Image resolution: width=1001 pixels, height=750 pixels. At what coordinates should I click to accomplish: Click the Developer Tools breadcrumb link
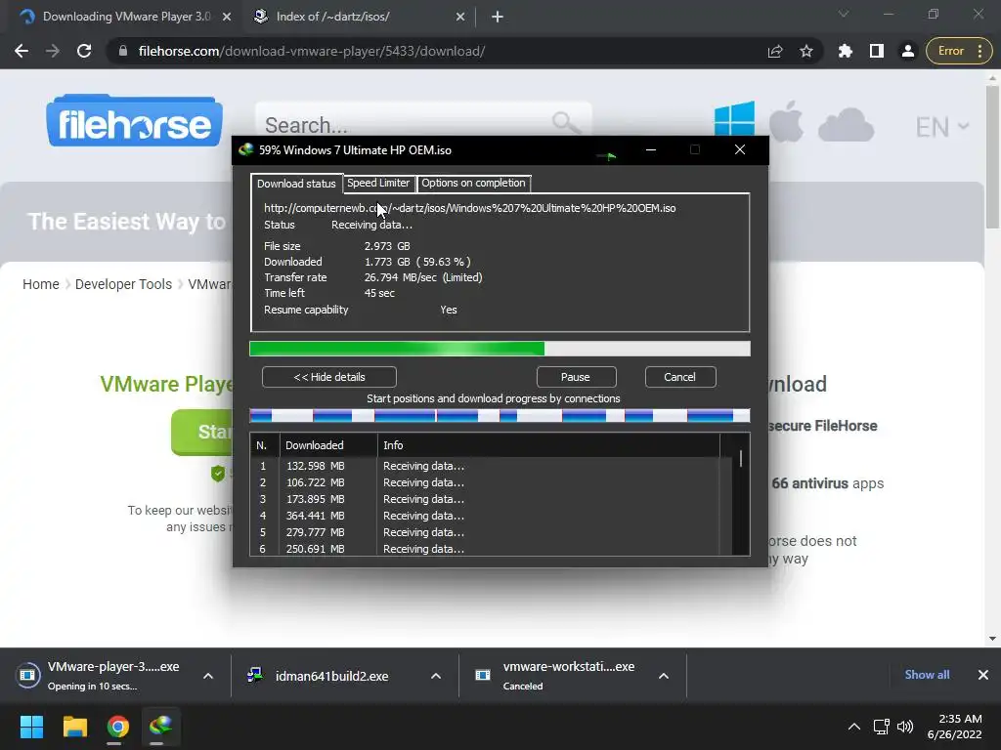point(123,284)
